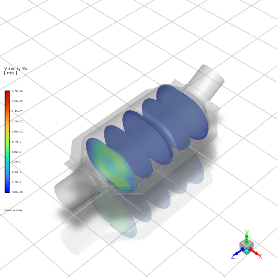Image resolution: width=277 pixels, height=277 pixels.
Task: Click the blue Z letter label
Action: 233,256
